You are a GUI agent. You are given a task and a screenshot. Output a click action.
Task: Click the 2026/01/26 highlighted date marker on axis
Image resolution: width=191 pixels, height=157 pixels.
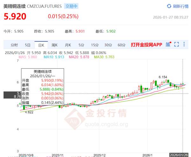[x=179, y=155]
